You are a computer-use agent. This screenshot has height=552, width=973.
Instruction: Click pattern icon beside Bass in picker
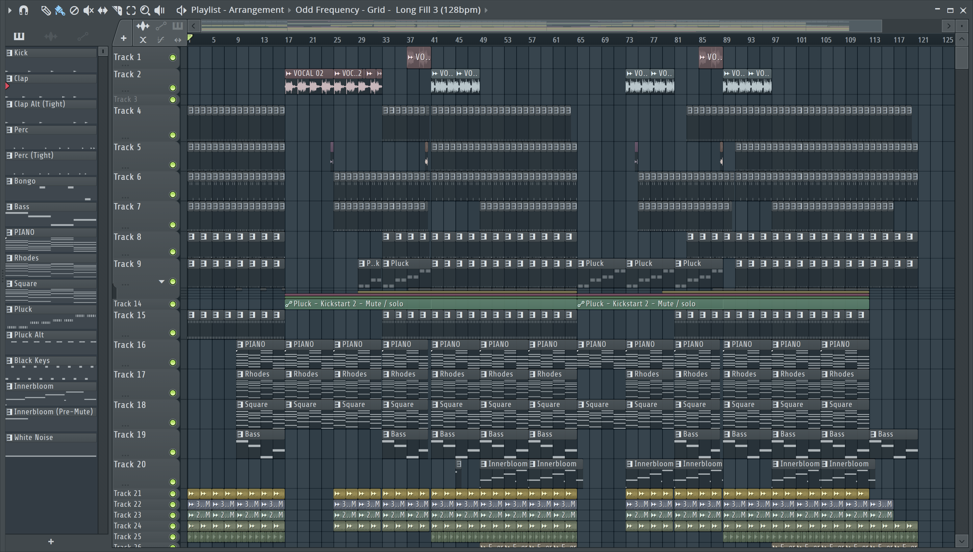tap(9, 206)
